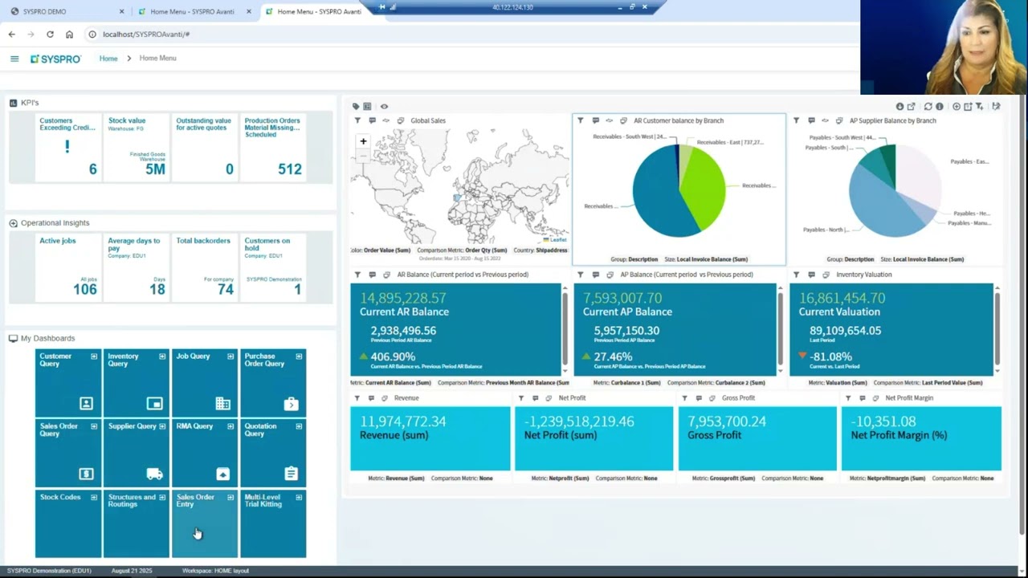Click the browser home button
Screen dimensions: 1028x578
tap(69, 35)
